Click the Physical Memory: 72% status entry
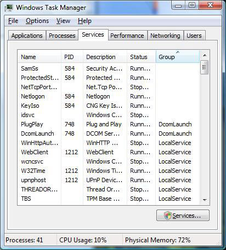226x250 pixels. pos(157,240)
